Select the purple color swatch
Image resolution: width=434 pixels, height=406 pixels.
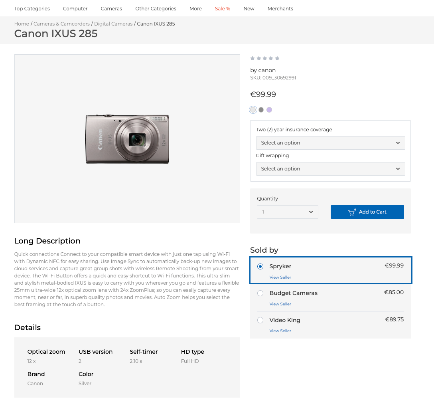click(269, 110)
